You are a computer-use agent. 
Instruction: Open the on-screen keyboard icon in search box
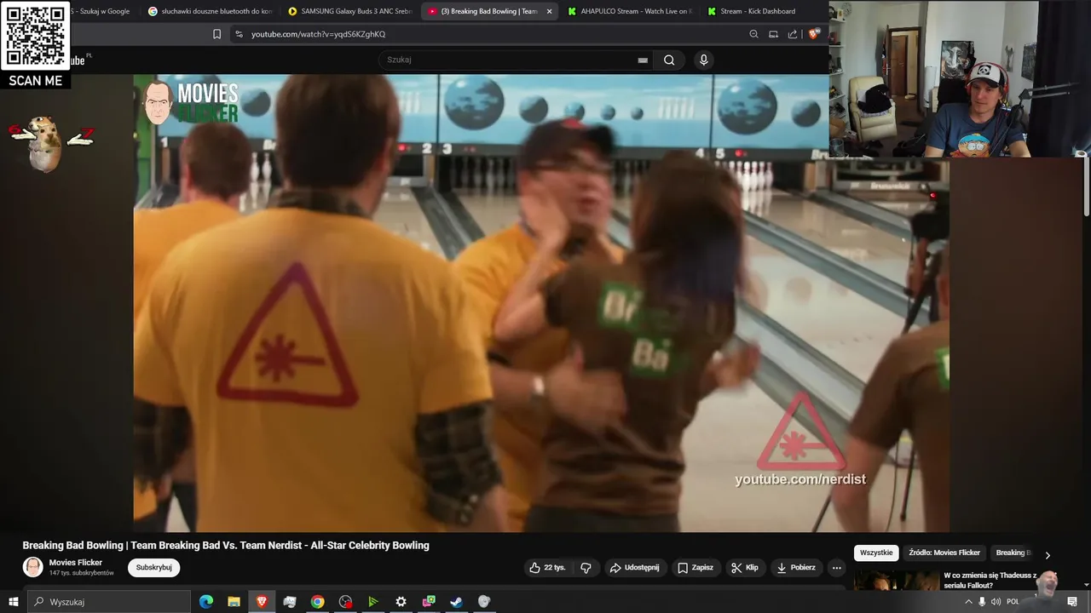click(x=643, y=60)
